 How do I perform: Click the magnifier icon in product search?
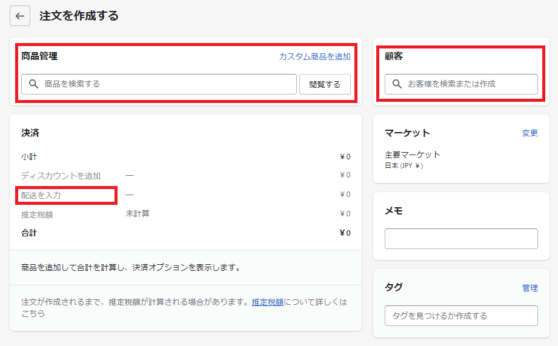[x=34, y=84]
